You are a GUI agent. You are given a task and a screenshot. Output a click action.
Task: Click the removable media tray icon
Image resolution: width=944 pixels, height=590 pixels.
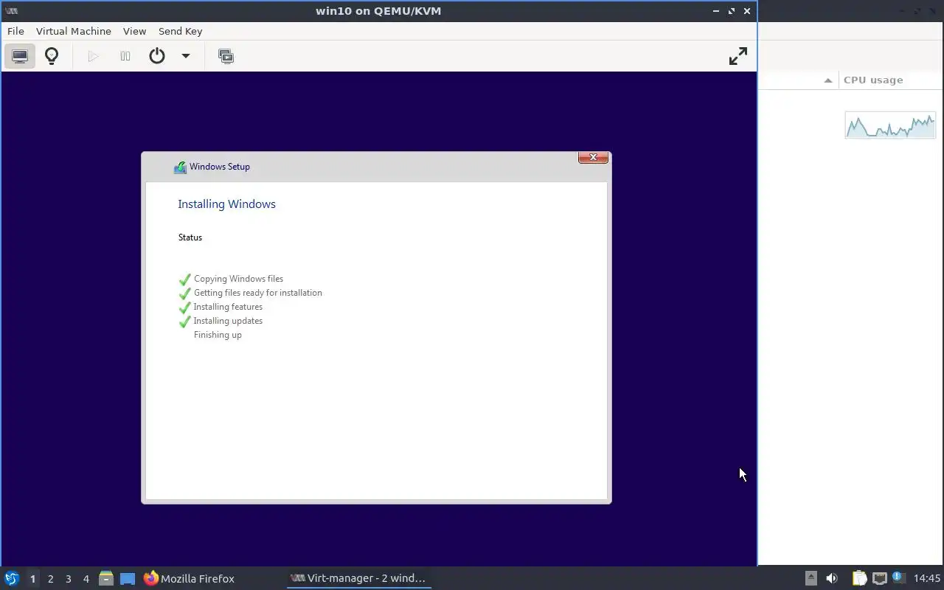(811, 578)
